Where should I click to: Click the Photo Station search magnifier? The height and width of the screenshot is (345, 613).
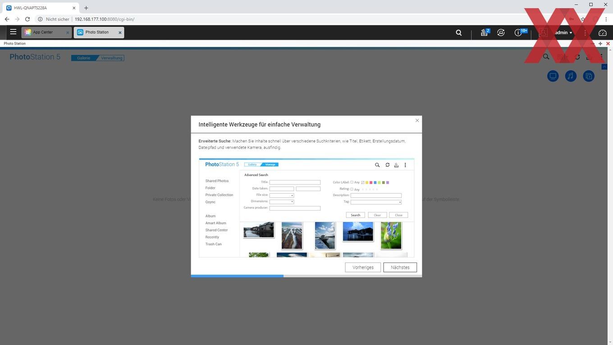click(546, 57)
